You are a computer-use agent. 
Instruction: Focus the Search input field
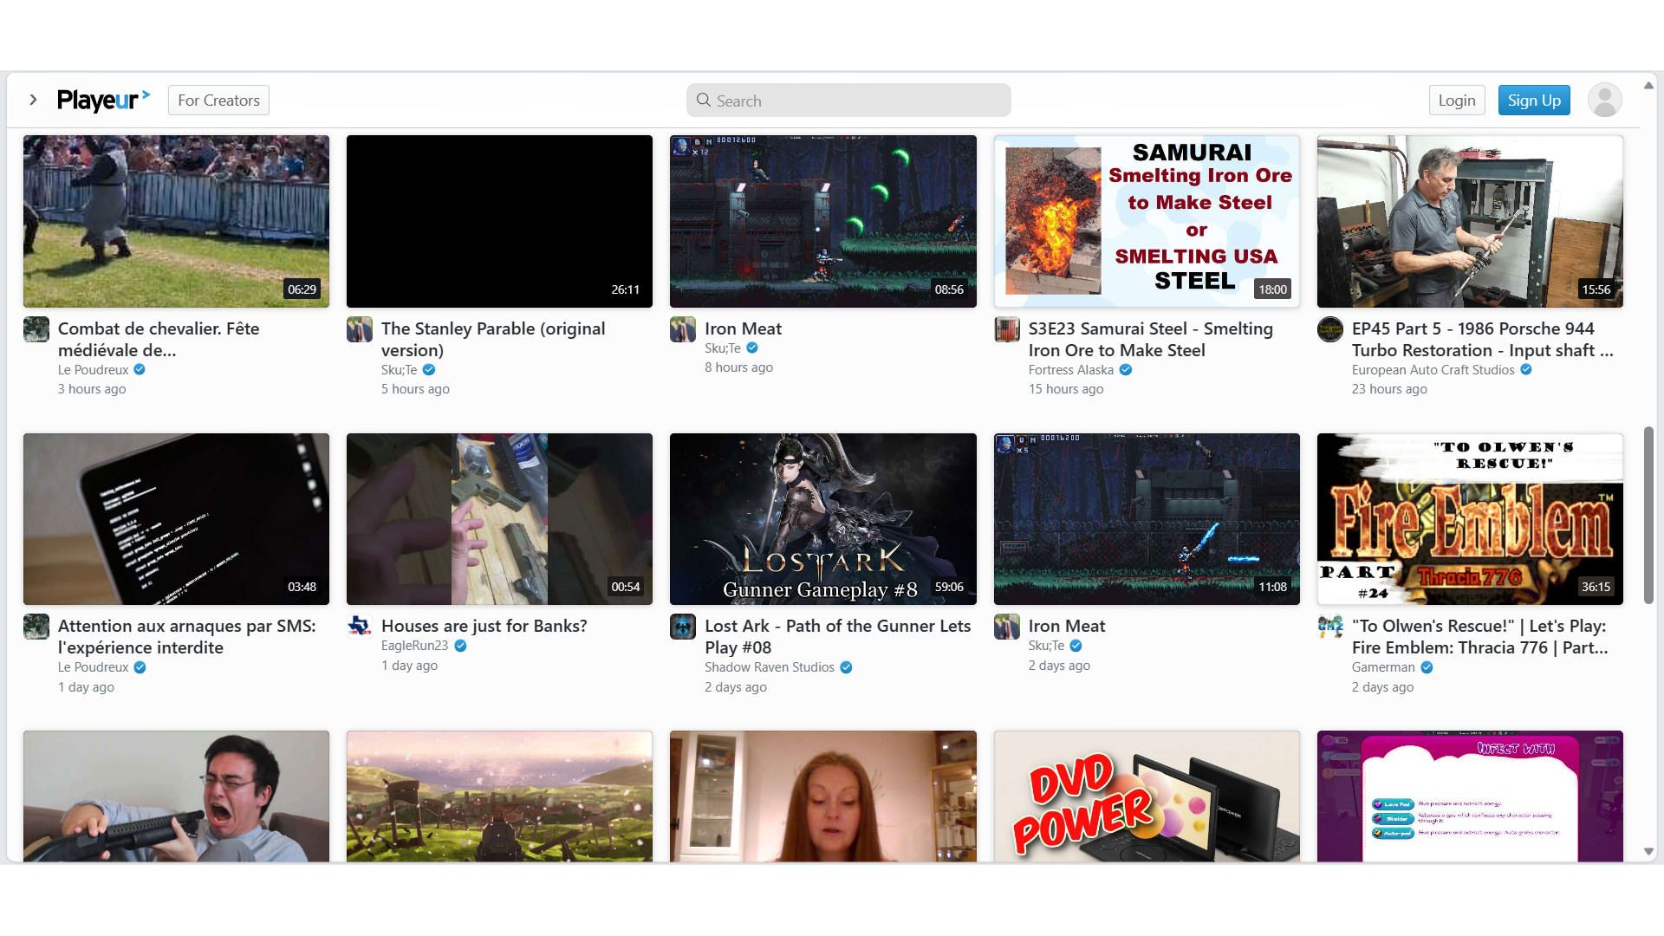coord(858,101)
